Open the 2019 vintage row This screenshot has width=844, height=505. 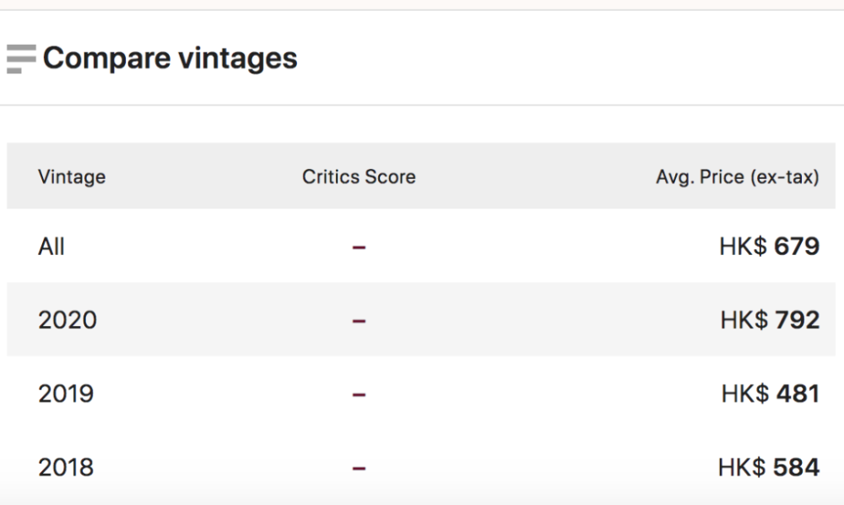tap(66, 394)
